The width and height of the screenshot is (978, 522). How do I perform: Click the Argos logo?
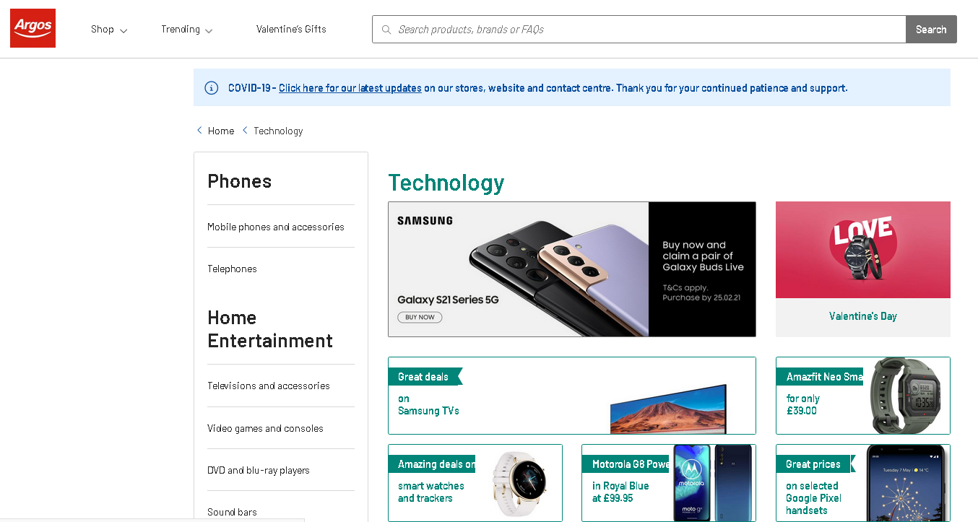click(x=33, y=28)
